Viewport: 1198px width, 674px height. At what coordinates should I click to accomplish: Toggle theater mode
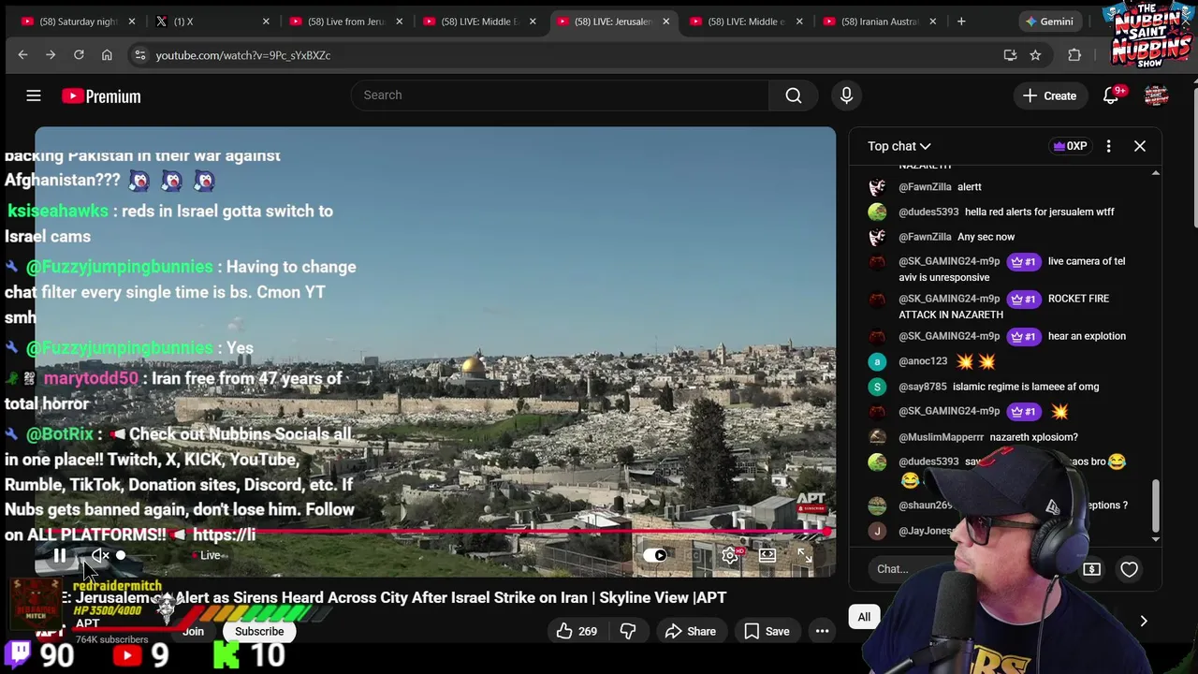(767, 556)
